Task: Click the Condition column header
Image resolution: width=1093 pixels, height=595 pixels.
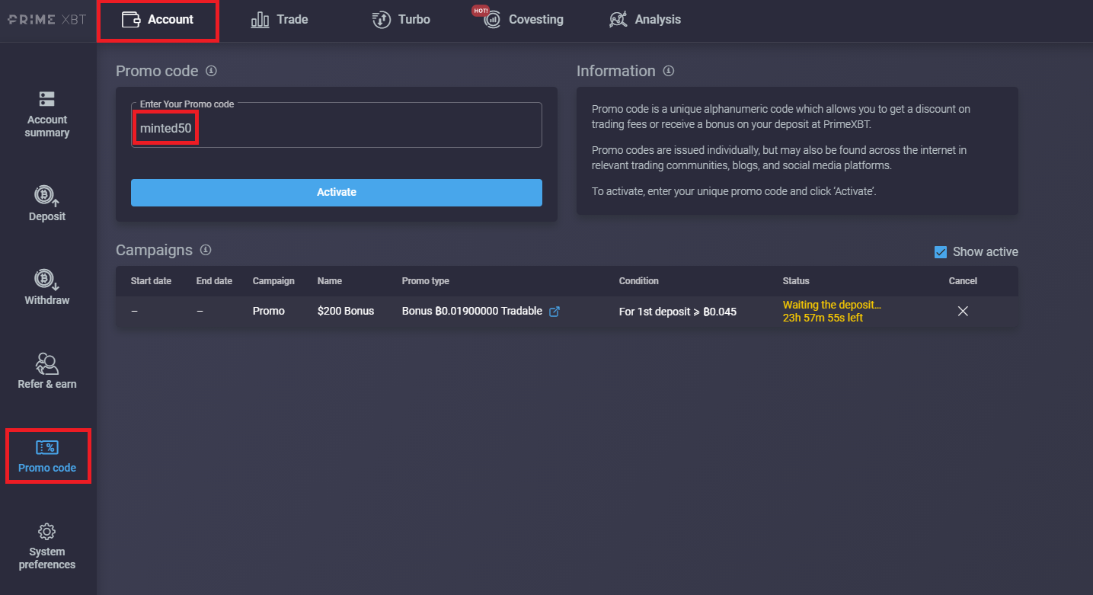Action: pyautogui.click(x=639, y=281)
